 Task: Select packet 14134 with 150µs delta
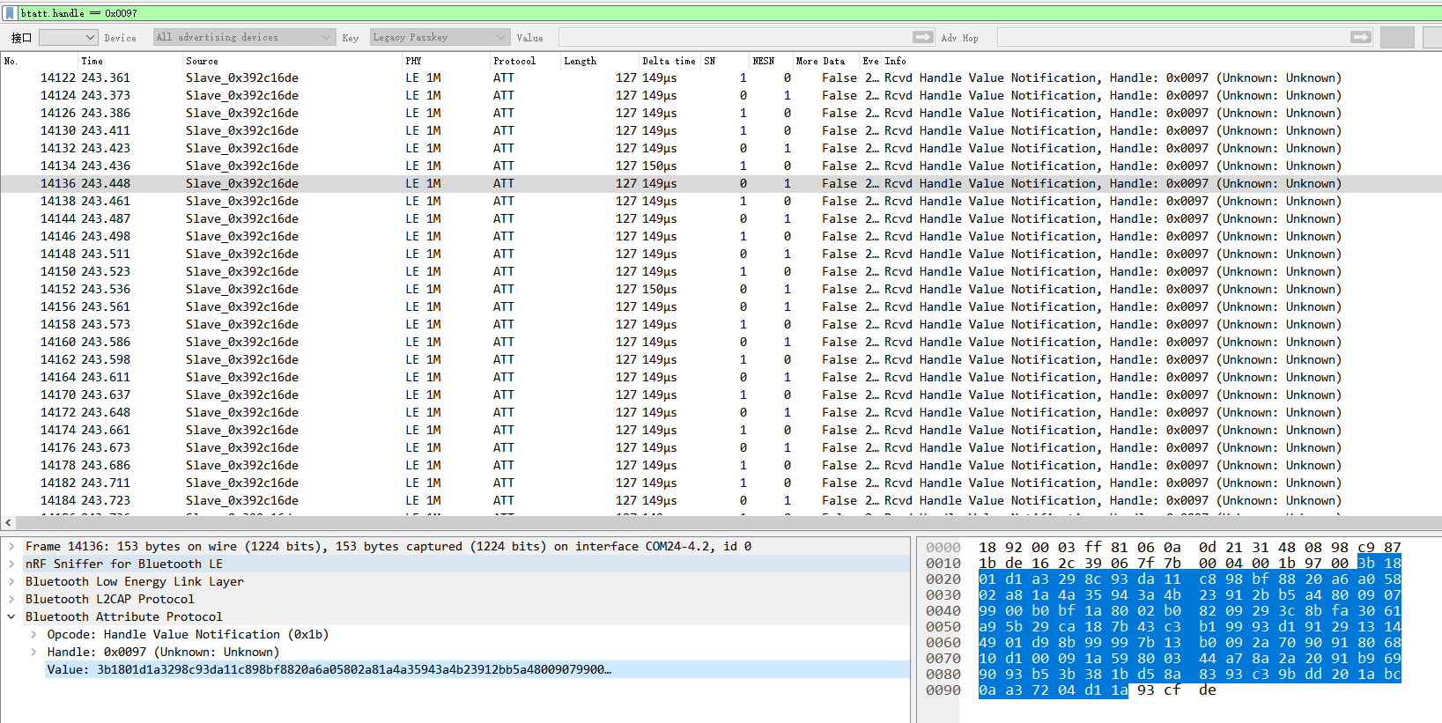[x=721, y=166]
